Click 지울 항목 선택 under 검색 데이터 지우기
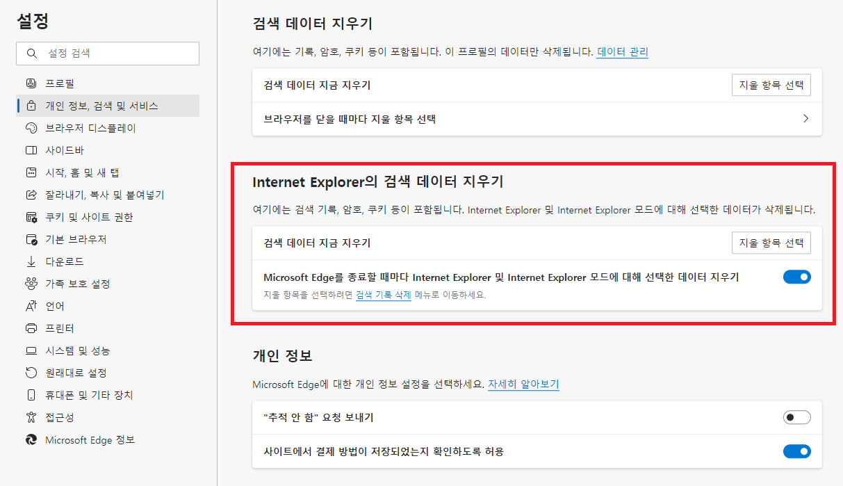 point(771,85)
